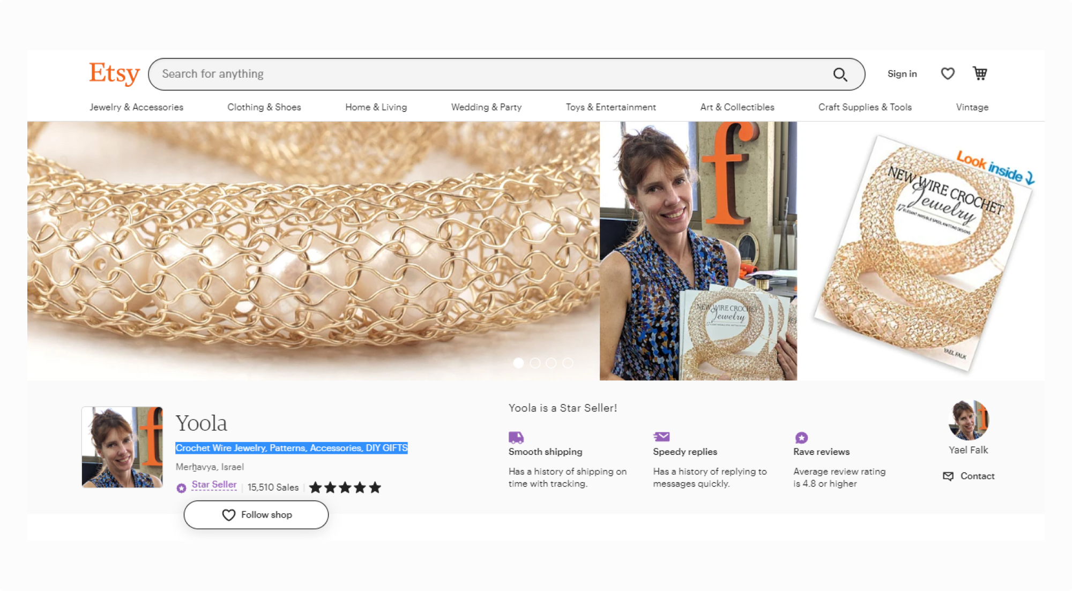1072x591 pixels.
Task: Click the Merhavya, Israel location text
Action: [210, 467]
